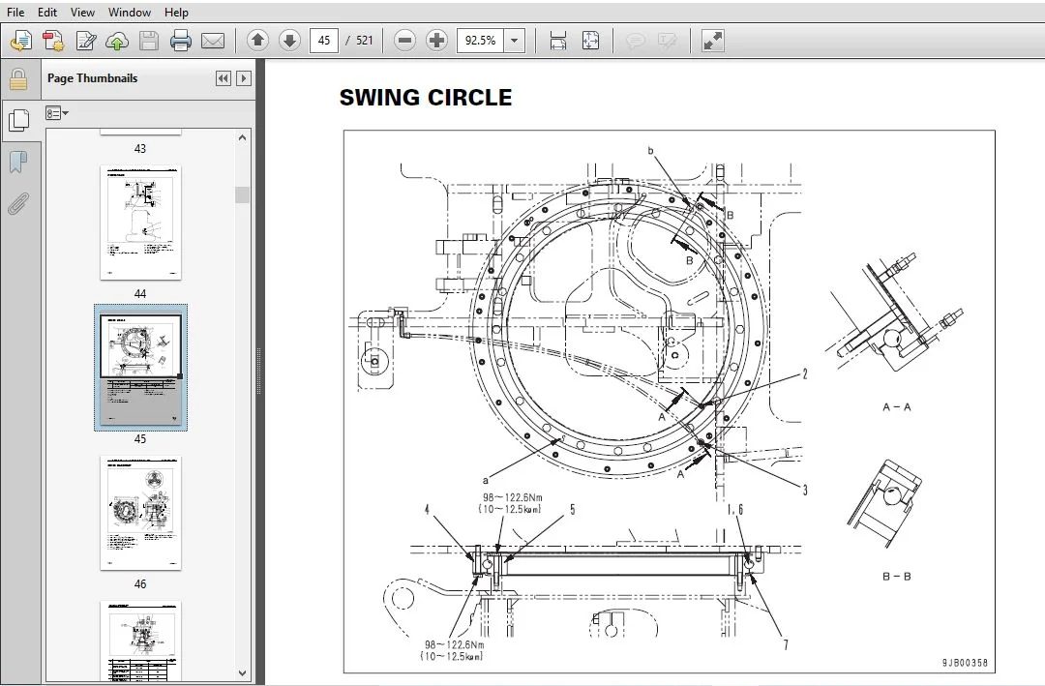This screenshot has height=686, width=1045.
Task: Zoom in with the plus button
Action: tap(436, 41)
